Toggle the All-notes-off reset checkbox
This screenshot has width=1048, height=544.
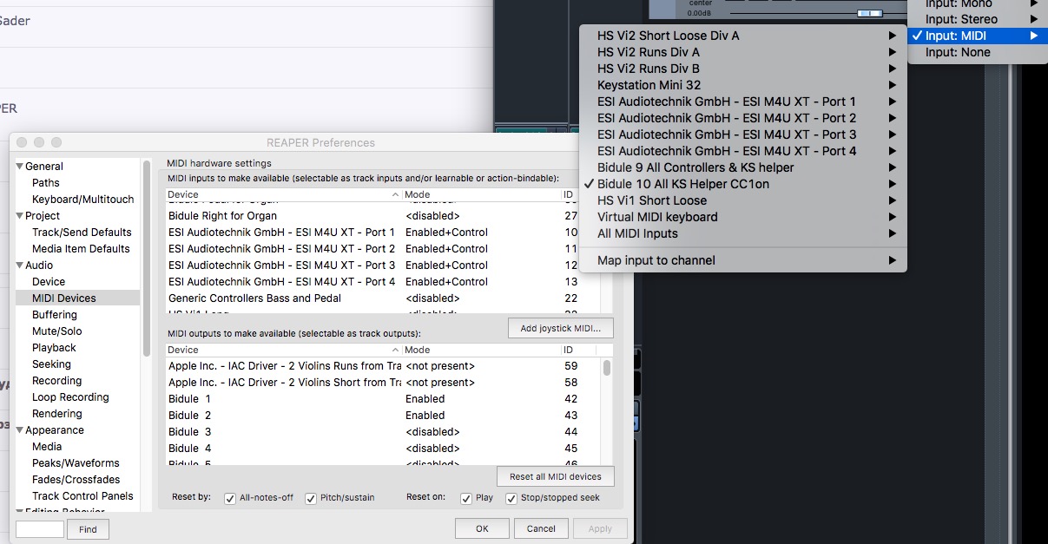click(230, 498)
